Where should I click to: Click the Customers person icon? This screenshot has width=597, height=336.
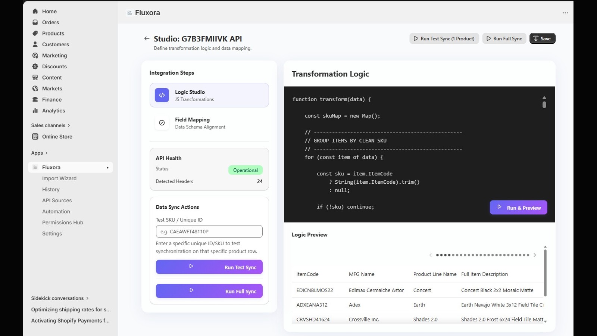35,44
